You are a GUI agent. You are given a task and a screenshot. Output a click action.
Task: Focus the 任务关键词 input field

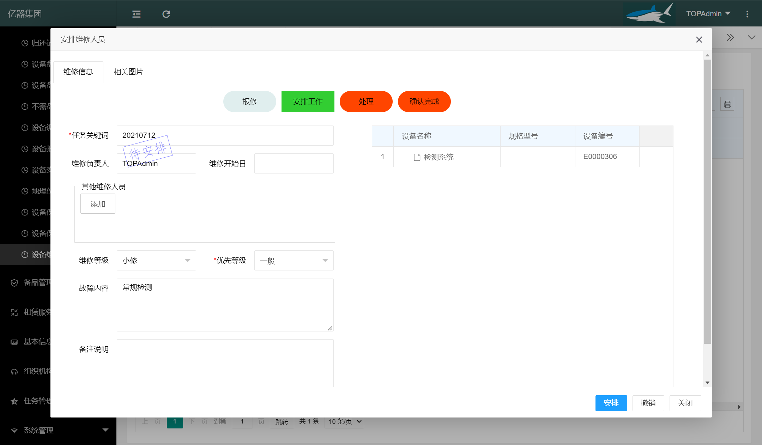[x=225, y=135]
